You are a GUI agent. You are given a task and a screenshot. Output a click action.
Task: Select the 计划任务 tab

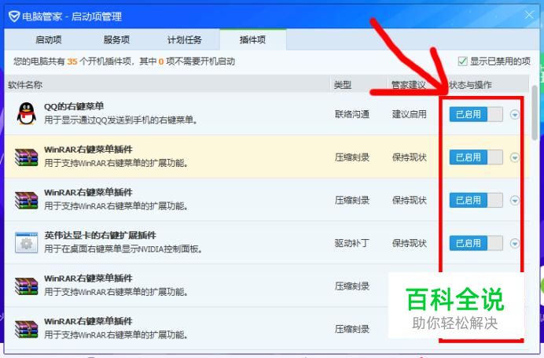pyautogui.click(x=185, y=40)
